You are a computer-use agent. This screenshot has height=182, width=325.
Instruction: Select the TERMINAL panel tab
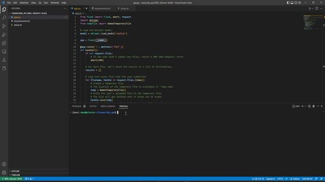click(123, 106)
